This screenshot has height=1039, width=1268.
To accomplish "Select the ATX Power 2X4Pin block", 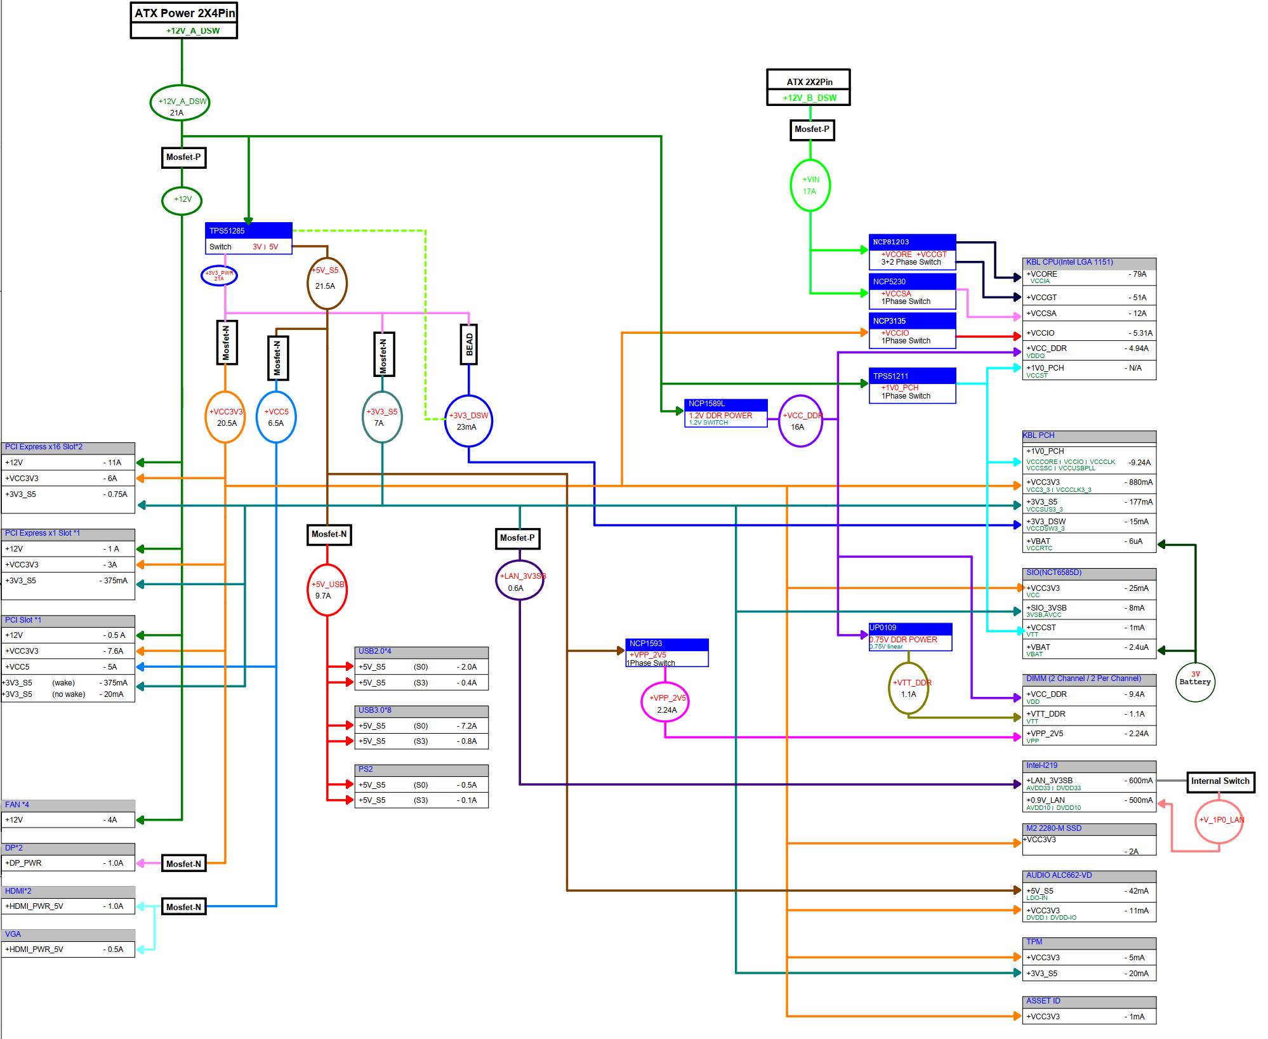I will tap(184, 21).
